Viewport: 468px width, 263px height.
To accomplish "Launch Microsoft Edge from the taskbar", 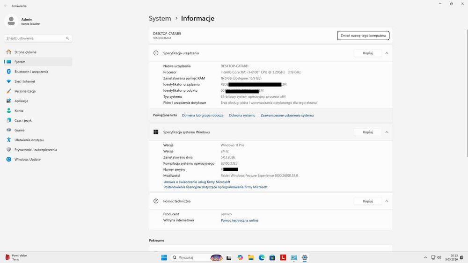I will (x=262, y=258).
